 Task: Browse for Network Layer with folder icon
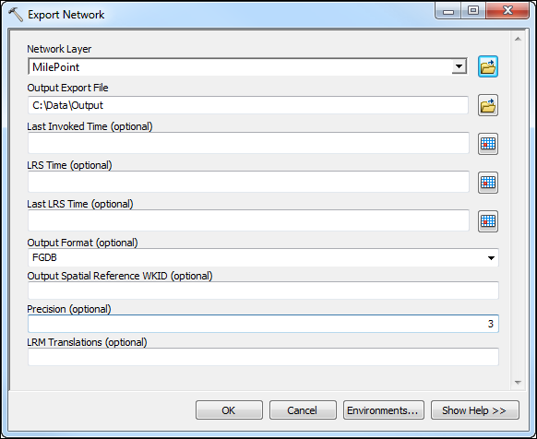tap(488, 66)
